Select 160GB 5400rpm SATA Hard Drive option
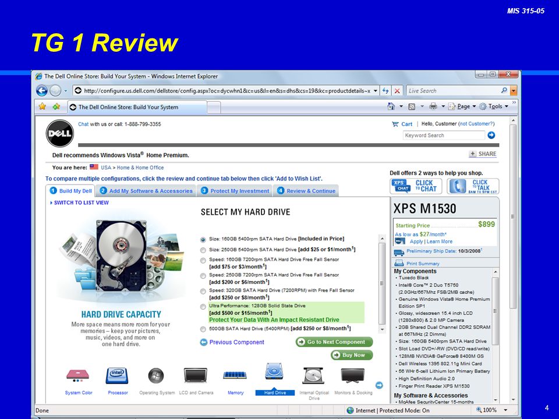Screen dimensions: 559x419 [203, 240]
